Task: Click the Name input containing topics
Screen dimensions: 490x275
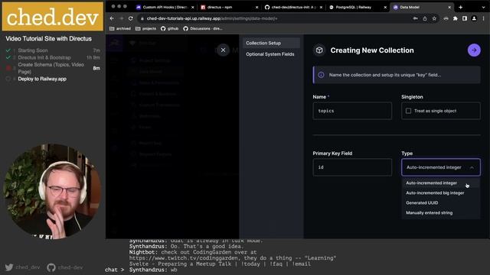Action: click(x=352, y=111)
